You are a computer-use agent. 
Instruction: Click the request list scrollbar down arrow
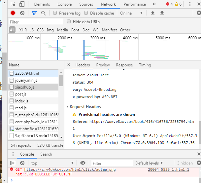[61, 137]
